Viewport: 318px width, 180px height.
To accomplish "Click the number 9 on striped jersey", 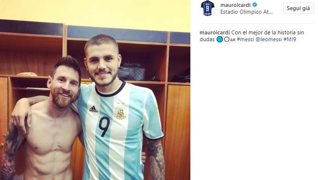I will [104, 126].
